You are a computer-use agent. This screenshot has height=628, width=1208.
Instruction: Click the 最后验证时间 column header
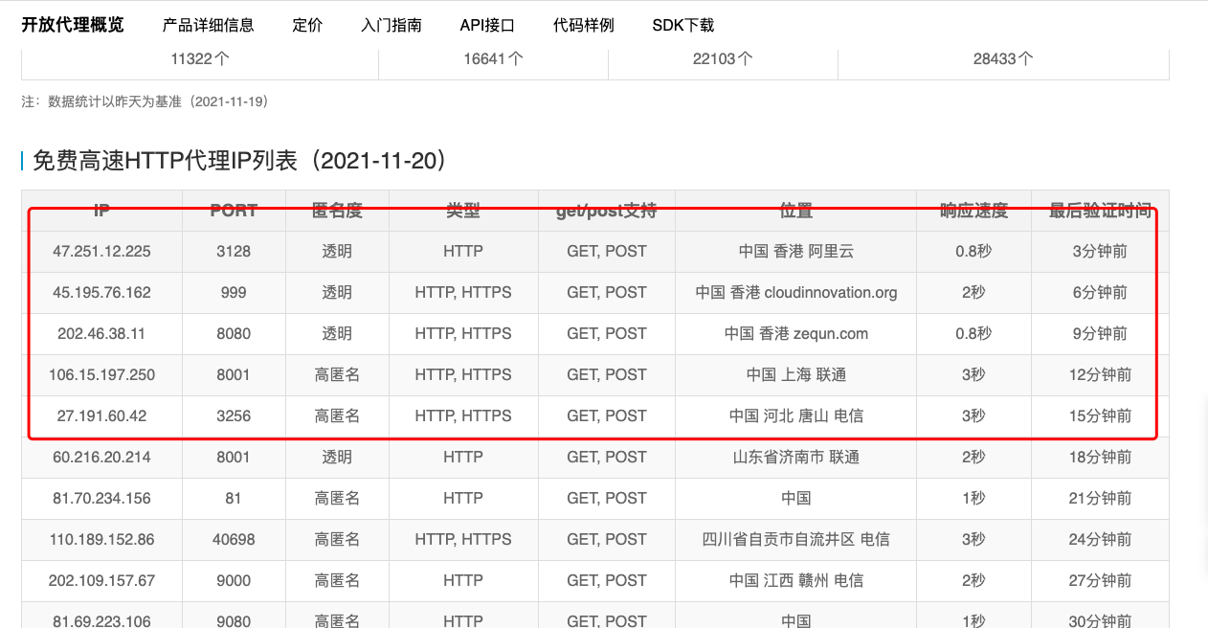1100,211
